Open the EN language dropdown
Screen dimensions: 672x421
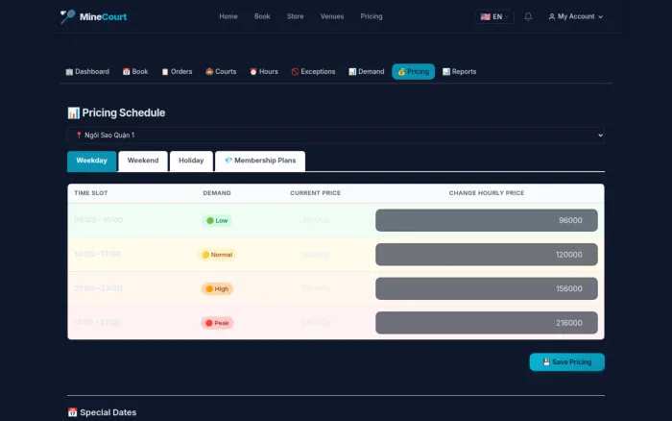494,16
